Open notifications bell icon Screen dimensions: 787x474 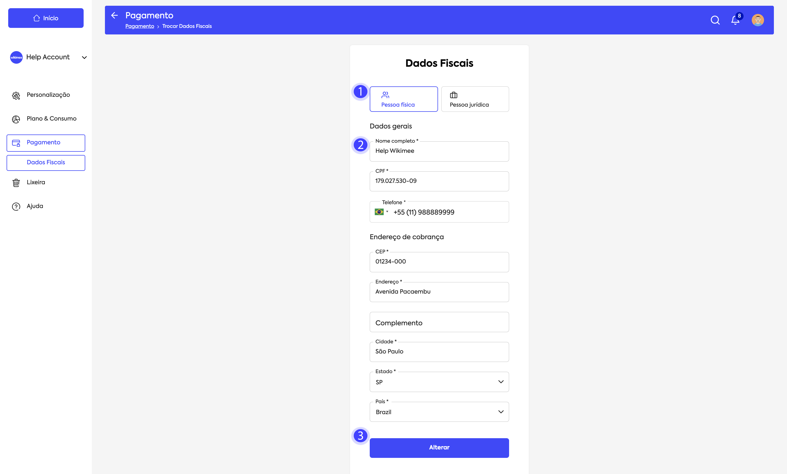[x=735, y=21]
